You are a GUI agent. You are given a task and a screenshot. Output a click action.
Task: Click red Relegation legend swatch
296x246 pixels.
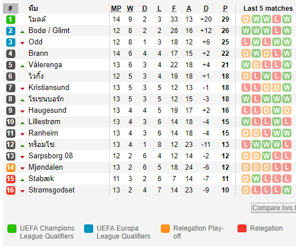click(242, 228)
